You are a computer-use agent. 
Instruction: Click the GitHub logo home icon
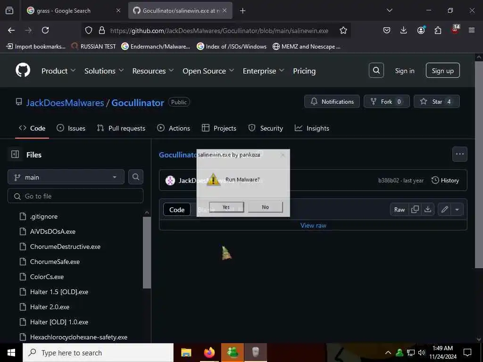click(23, 71)
